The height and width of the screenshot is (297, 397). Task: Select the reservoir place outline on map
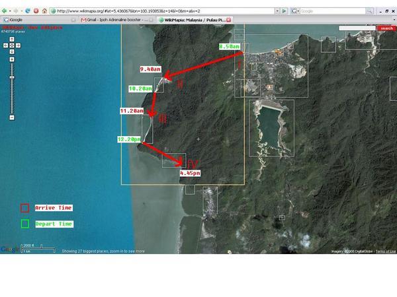pos(271,128)
